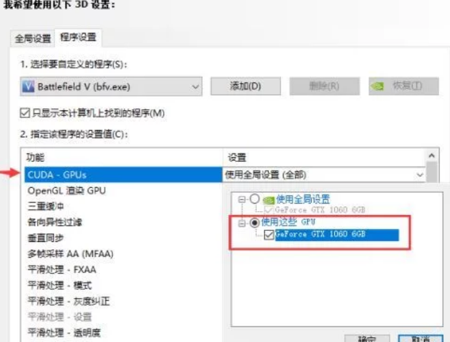The width and height of the screenshot is (450, 342).
Task: Collapse the 使用全局设置 tree node
Action: click(242, 199)
